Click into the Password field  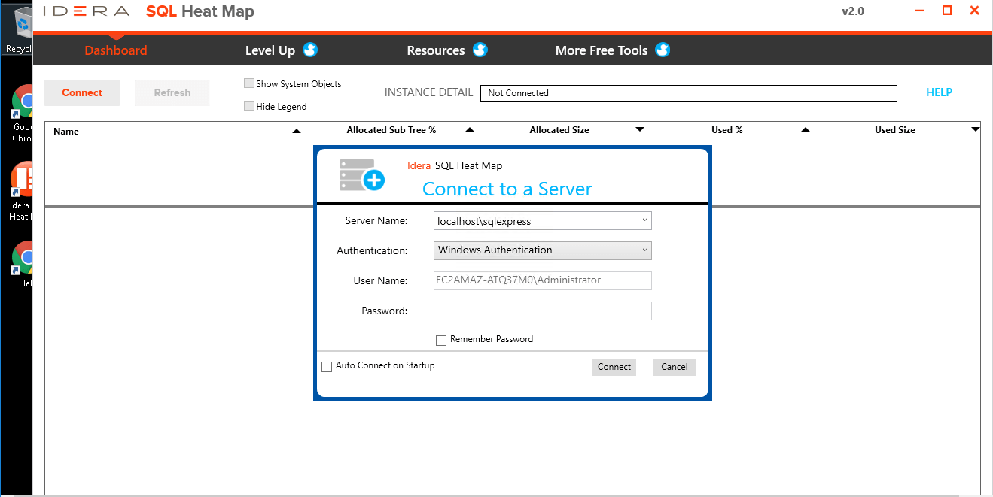(x=542, y=311)
